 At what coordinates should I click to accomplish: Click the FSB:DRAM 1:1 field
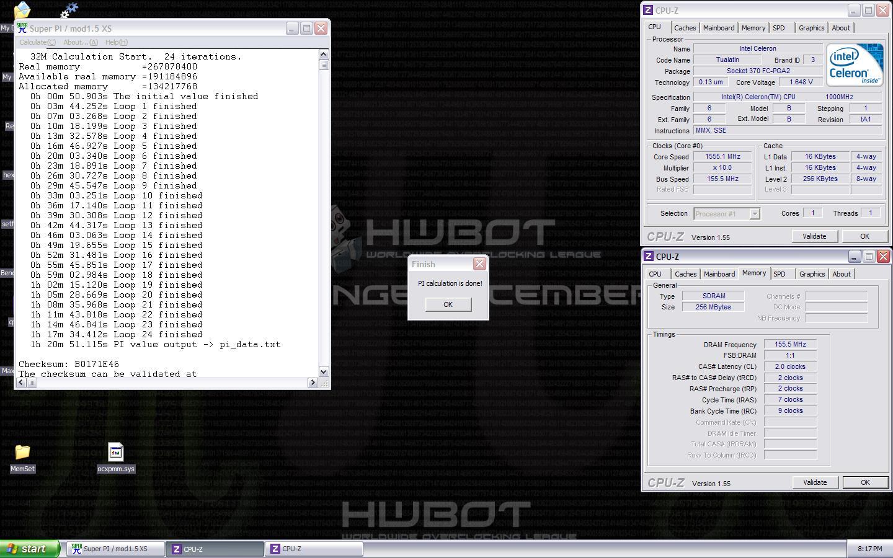coord(790,355)
